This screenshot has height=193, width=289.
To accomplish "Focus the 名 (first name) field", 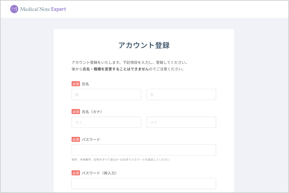I will click(x=181, y=94).
